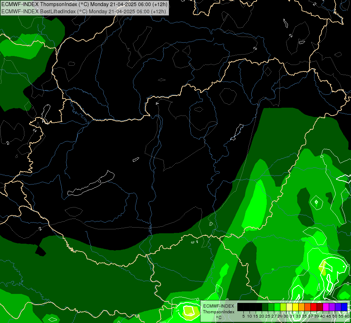Click legend tick value 15
The height and width of the screenshot is (323, 351).
pyautogui.click(x=256, y=316)
